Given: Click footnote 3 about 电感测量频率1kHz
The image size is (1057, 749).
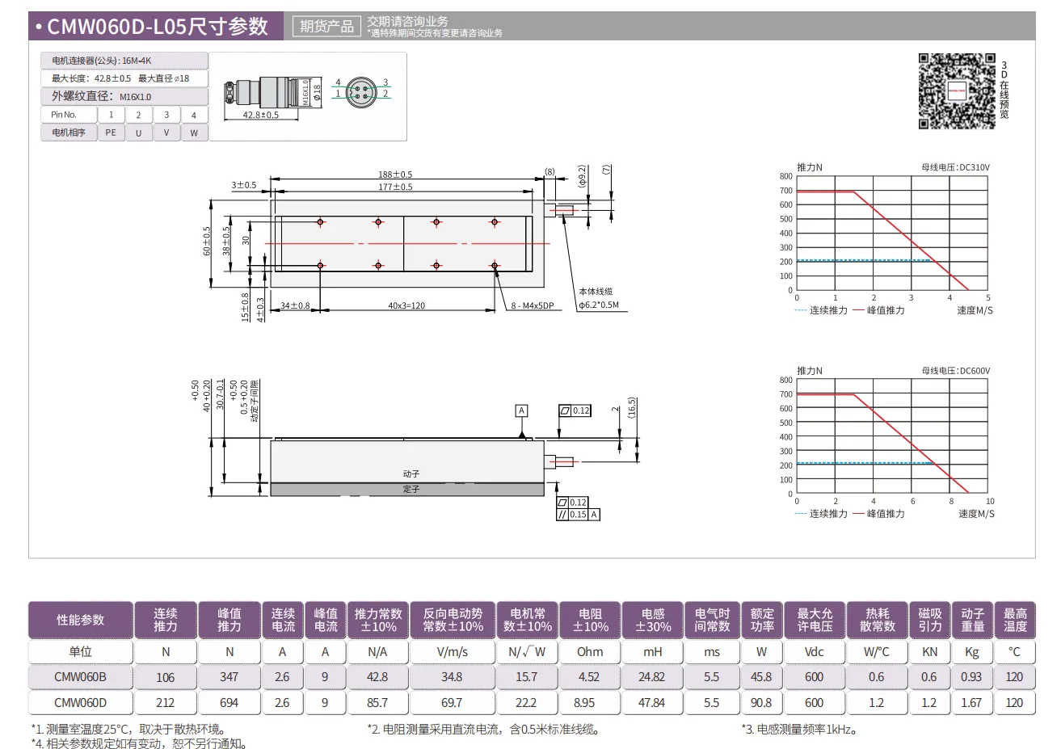Looking at the screenshot, I should coord(800,730).
